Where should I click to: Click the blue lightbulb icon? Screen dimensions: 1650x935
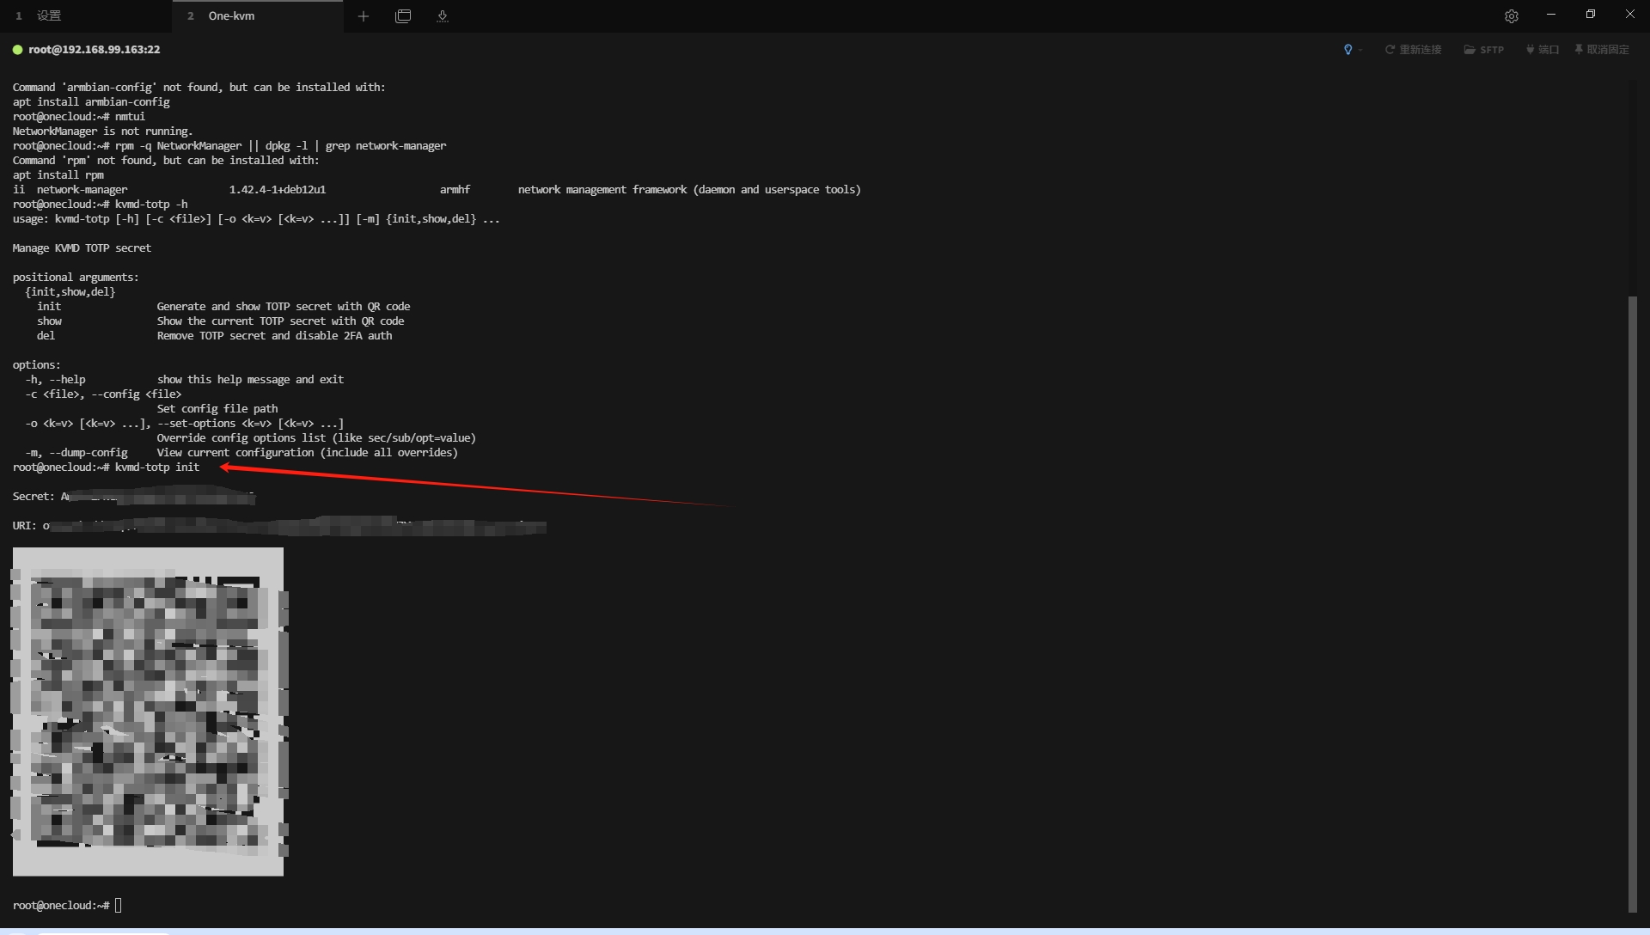[1347, 50]
